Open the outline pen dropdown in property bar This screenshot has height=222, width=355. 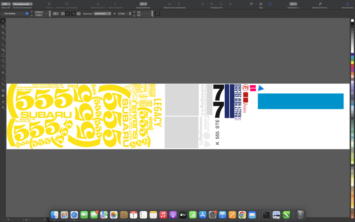pyautogui.click(x=56, y=14)
